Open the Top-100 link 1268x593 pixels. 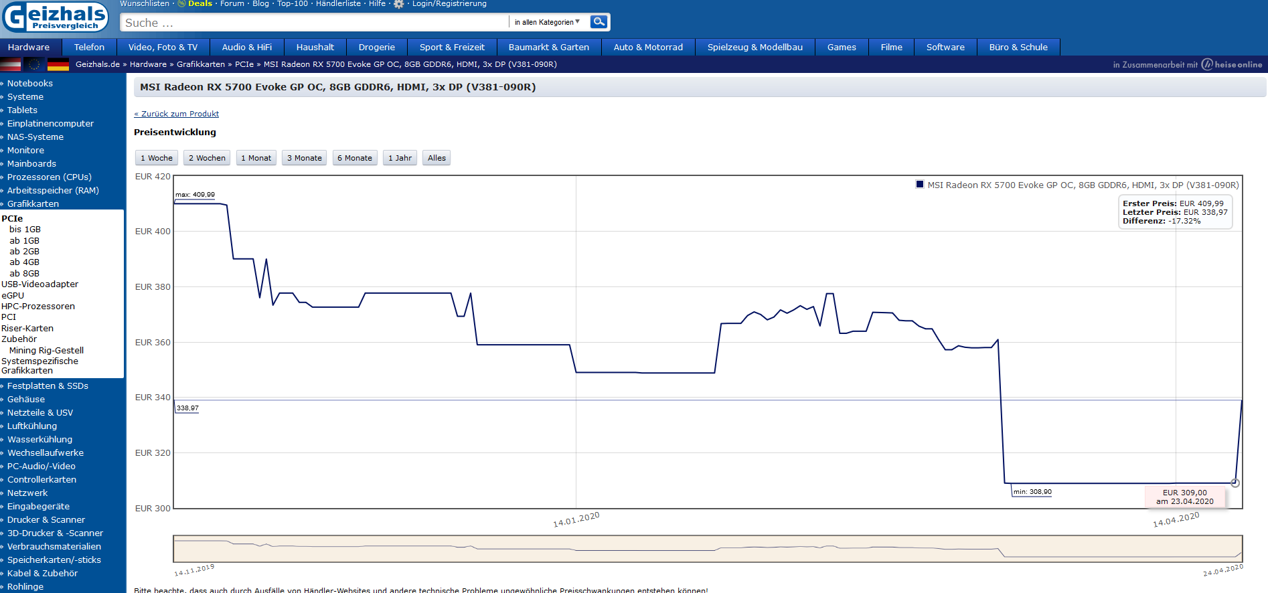pyautogui.click(x=293, y=3)
